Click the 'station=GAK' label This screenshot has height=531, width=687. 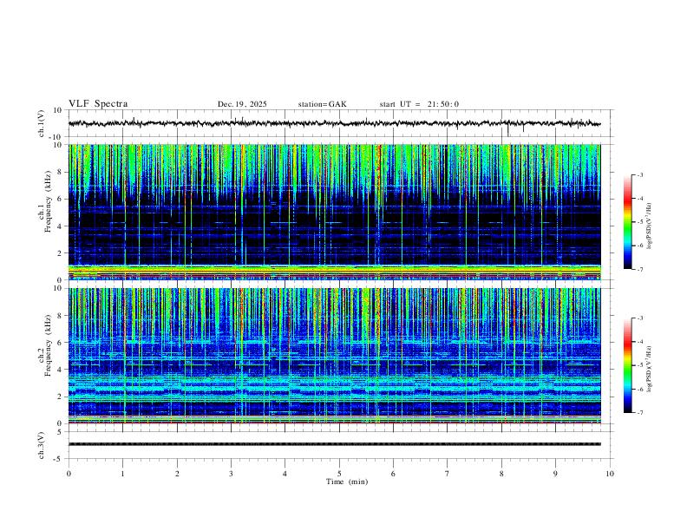(322, 104)
